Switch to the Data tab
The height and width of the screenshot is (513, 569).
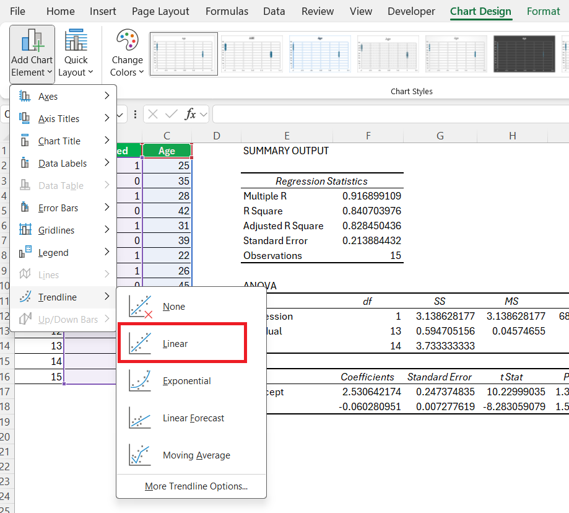pyautogui.click(x=274, y=11)
